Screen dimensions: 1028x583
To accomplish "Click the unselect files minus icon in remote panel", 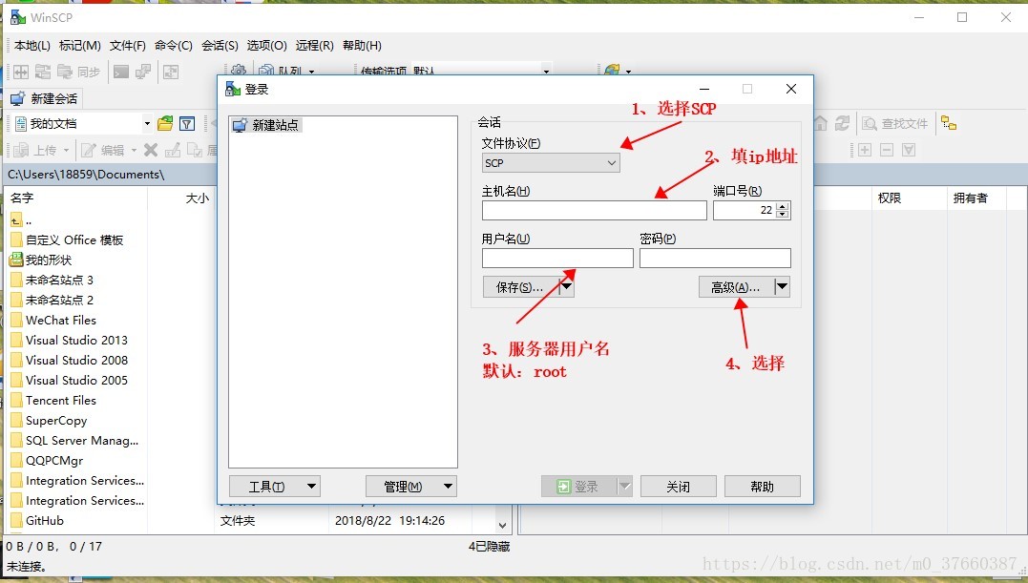I will [887, 150].
